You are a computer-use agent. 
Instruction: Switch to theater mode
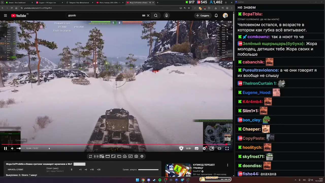tap(219, 148)
